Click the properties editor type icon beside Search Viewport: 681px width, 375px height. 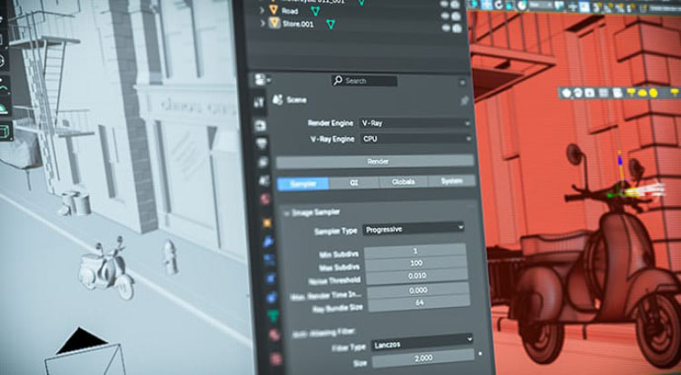(x=261, y=80)
